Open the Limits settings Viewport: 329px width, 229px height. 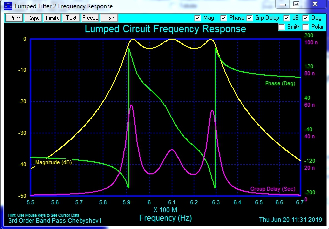(x=52, y=18)
